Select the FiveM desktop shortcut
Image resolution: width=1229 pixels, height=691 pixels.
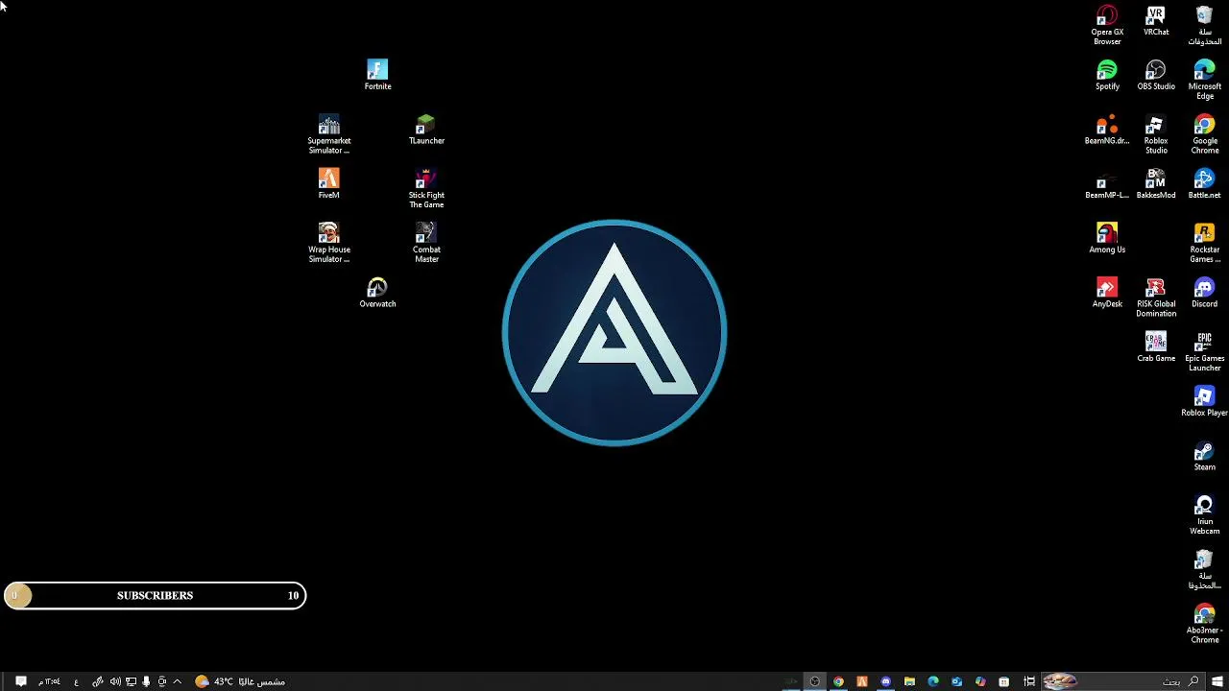[328, 184]
